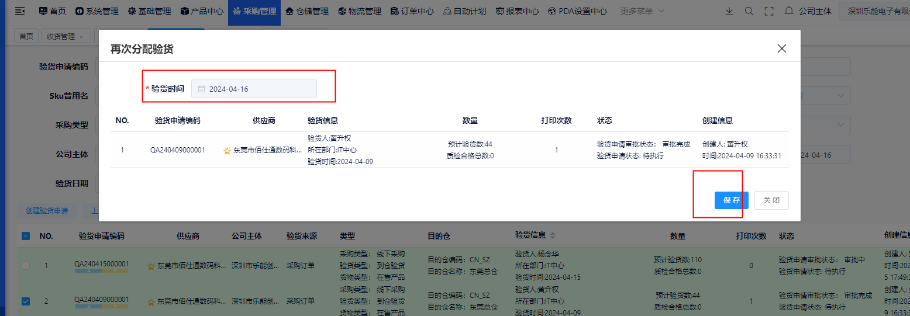Check the row 1 checkbox for QA240415000001
Image resolution: width=910 pixels, height=316 pixels.
pos(26,266)
